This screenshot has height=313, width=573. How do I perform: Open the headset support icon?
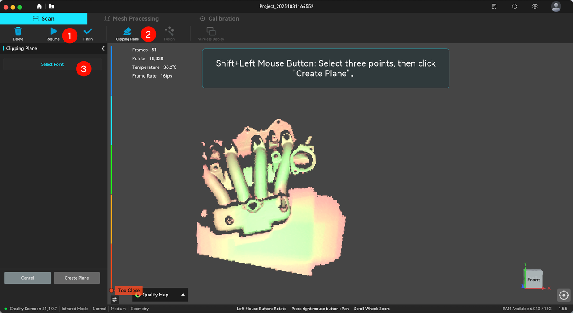coord(514,6)
